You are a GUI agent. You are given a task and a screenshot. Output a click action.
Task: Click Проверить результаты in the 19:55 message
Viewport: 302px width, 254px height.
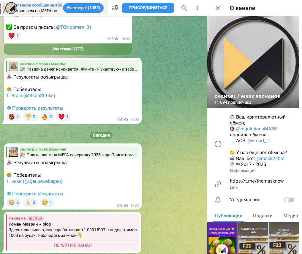(37, 108)
